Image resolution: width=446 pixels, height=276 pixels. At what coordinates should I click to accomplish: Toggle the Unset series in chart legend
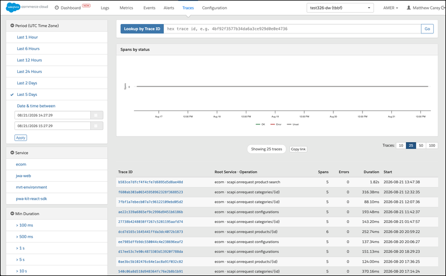click(293, 124)
